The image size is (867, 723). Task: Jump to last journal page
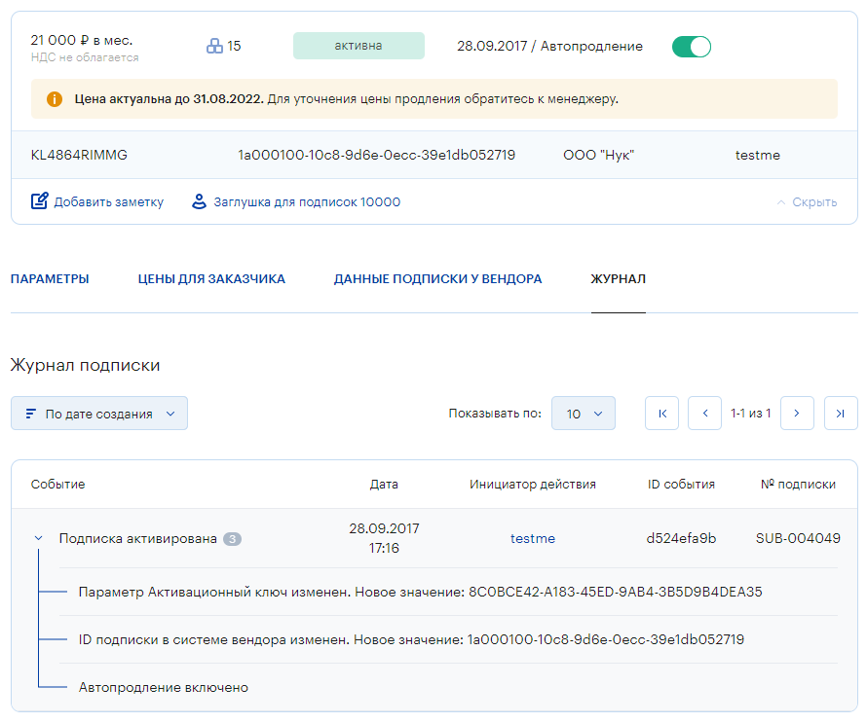tap(841, 414)
